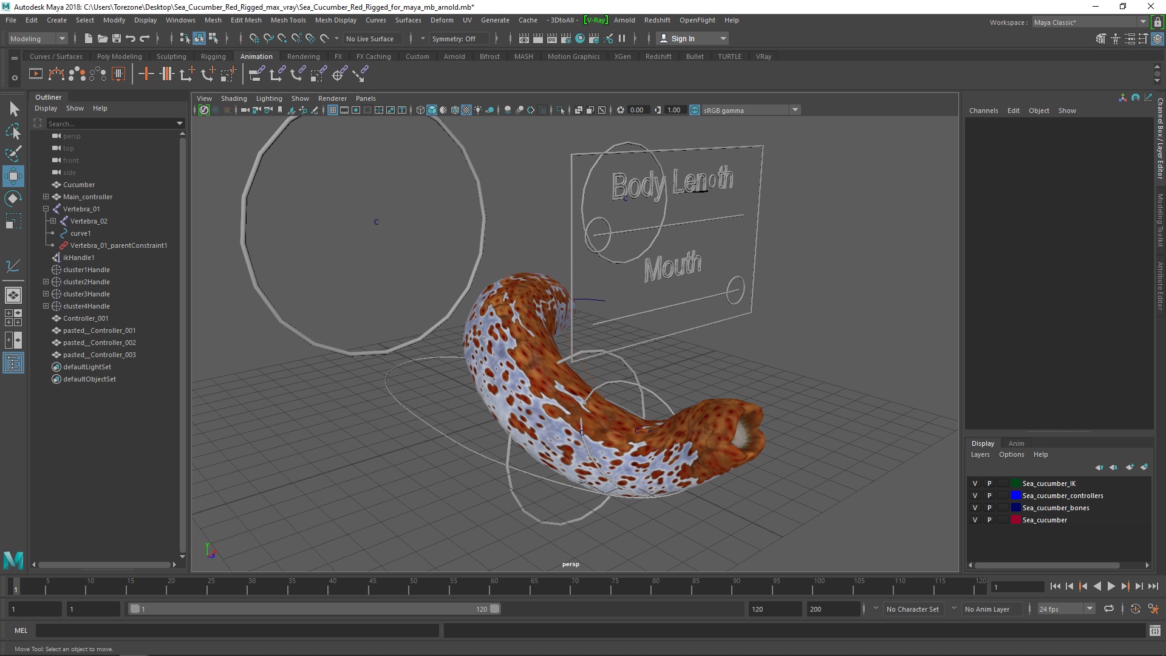Click the No Character Set button
This screenshot has height=656, width=1166.
click(913, 609)
